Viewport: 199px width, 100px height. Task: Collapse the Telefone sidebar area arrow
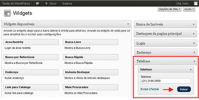point(194,61)
